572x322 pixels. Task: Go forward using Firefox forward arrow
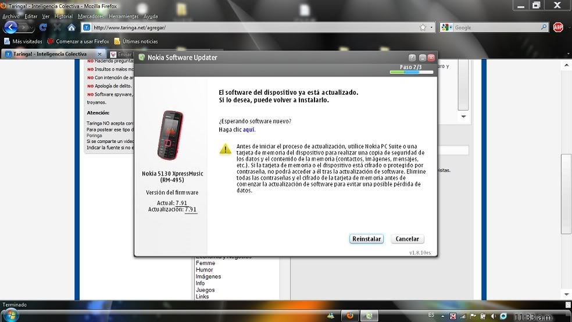(24, 27)
